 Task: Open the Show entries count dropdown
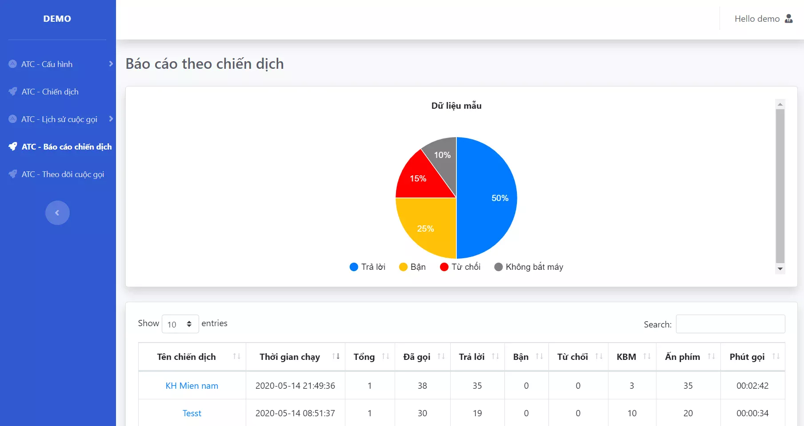click(180, 324)
